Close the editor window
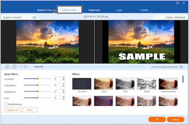The image size is (189, 125). (184, 3)
